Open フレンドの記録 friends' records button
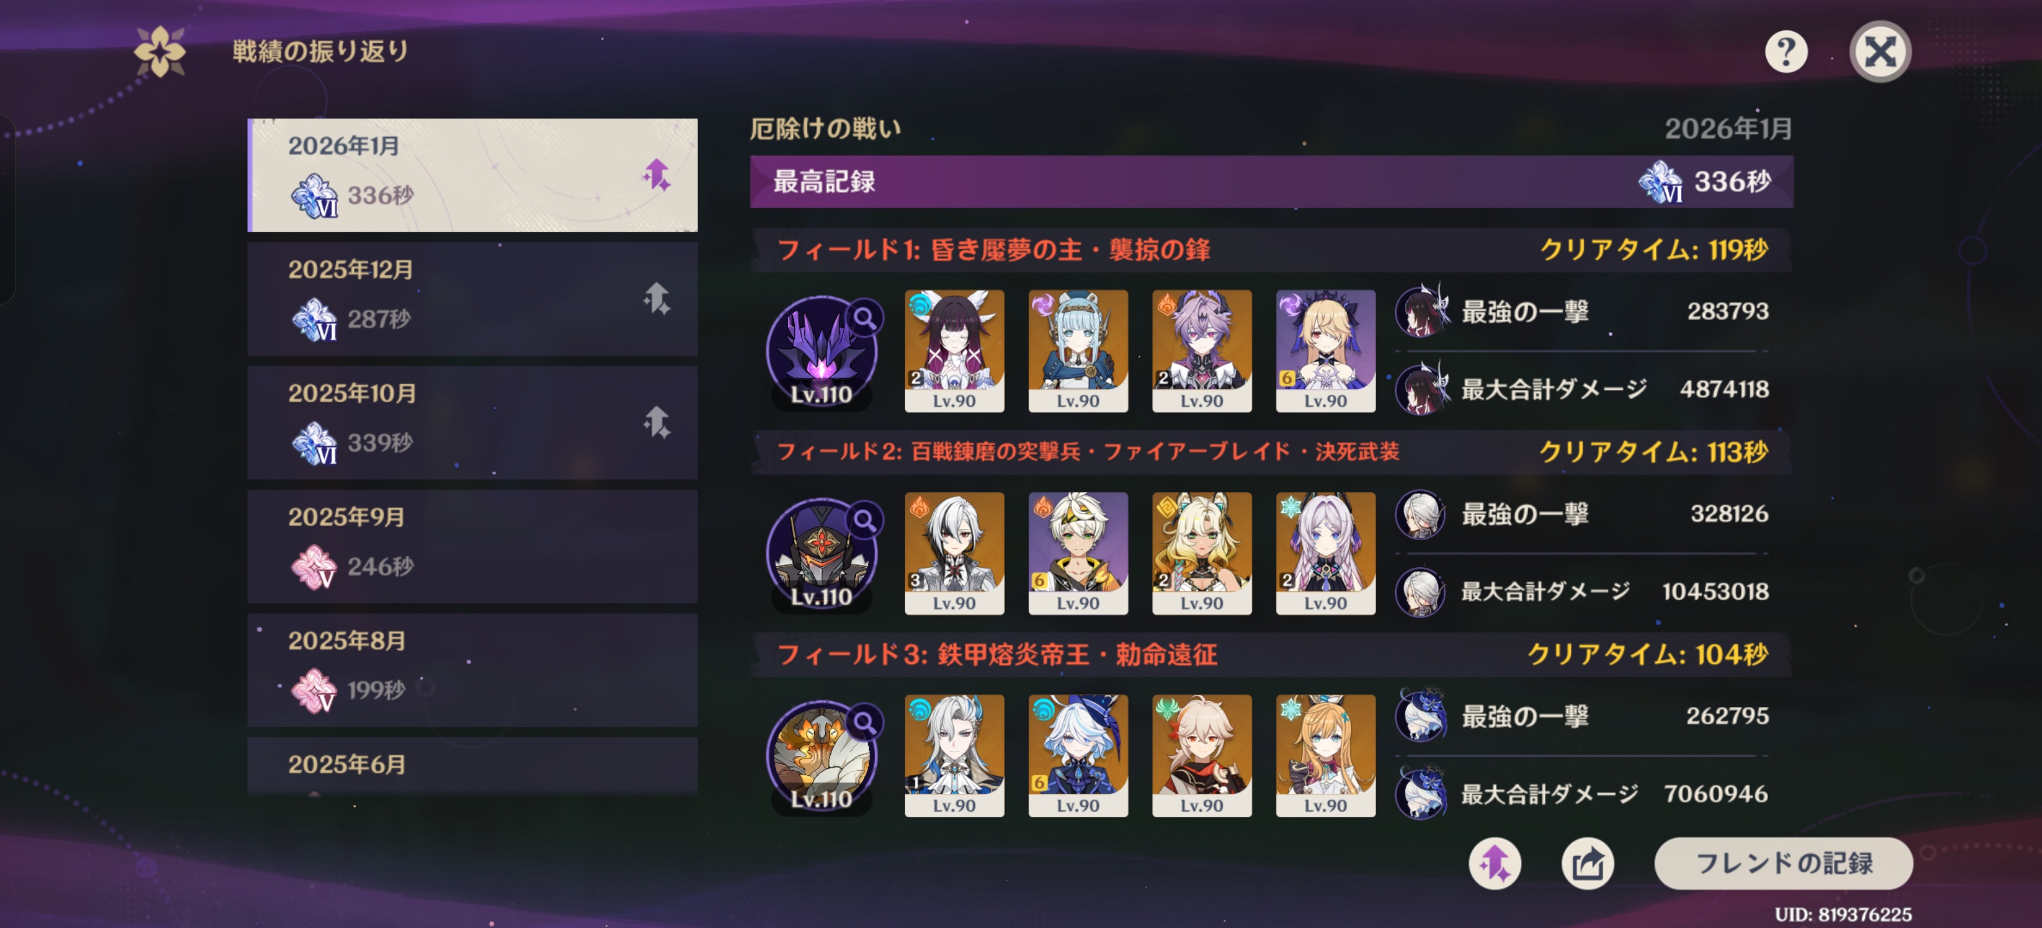This screenshot has height=928, width=2042. coord(1784,864)
